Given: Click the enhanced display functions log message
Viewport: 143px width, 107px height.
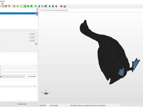Looking at the screenshot, I should click(x=55, y=10).
